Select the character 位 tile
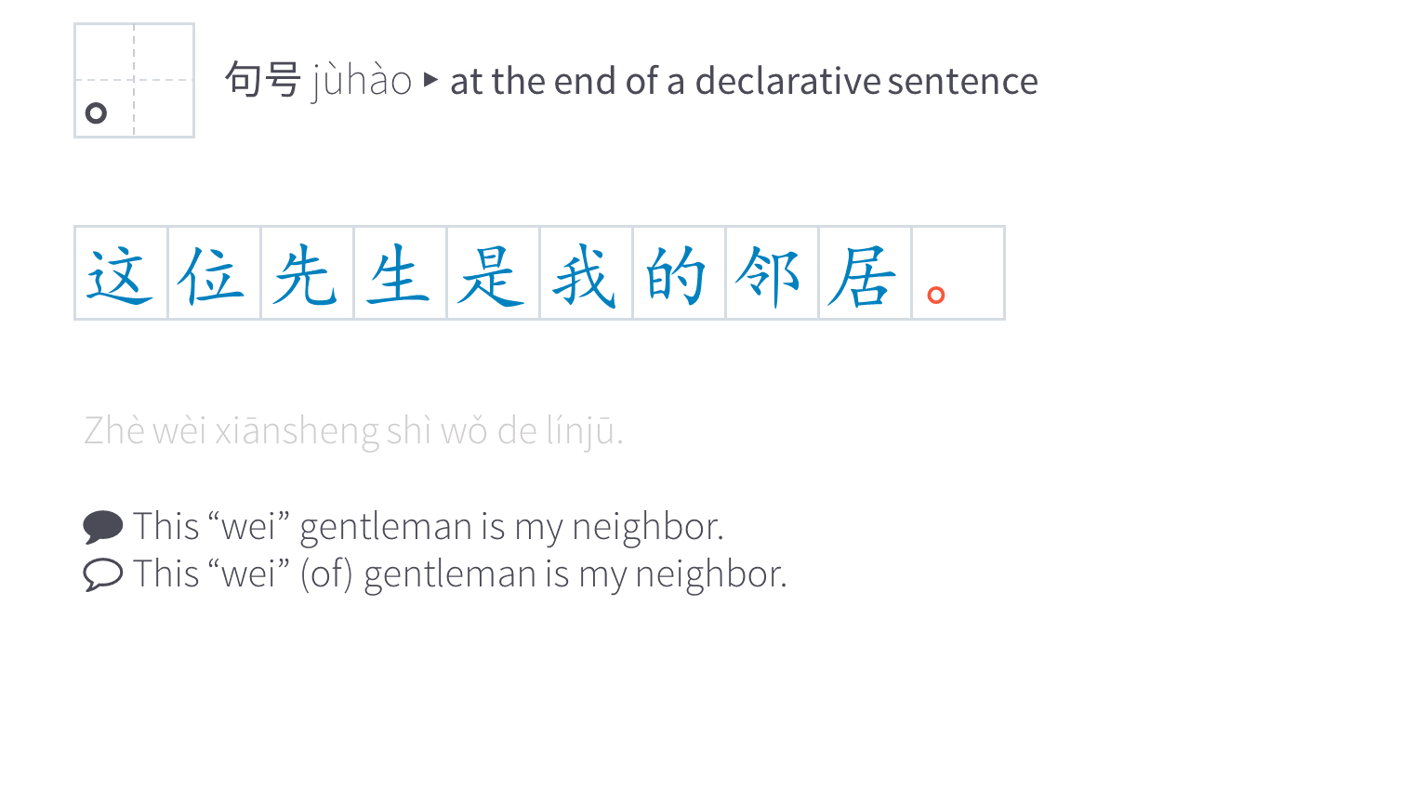 [x=214, y=273]
